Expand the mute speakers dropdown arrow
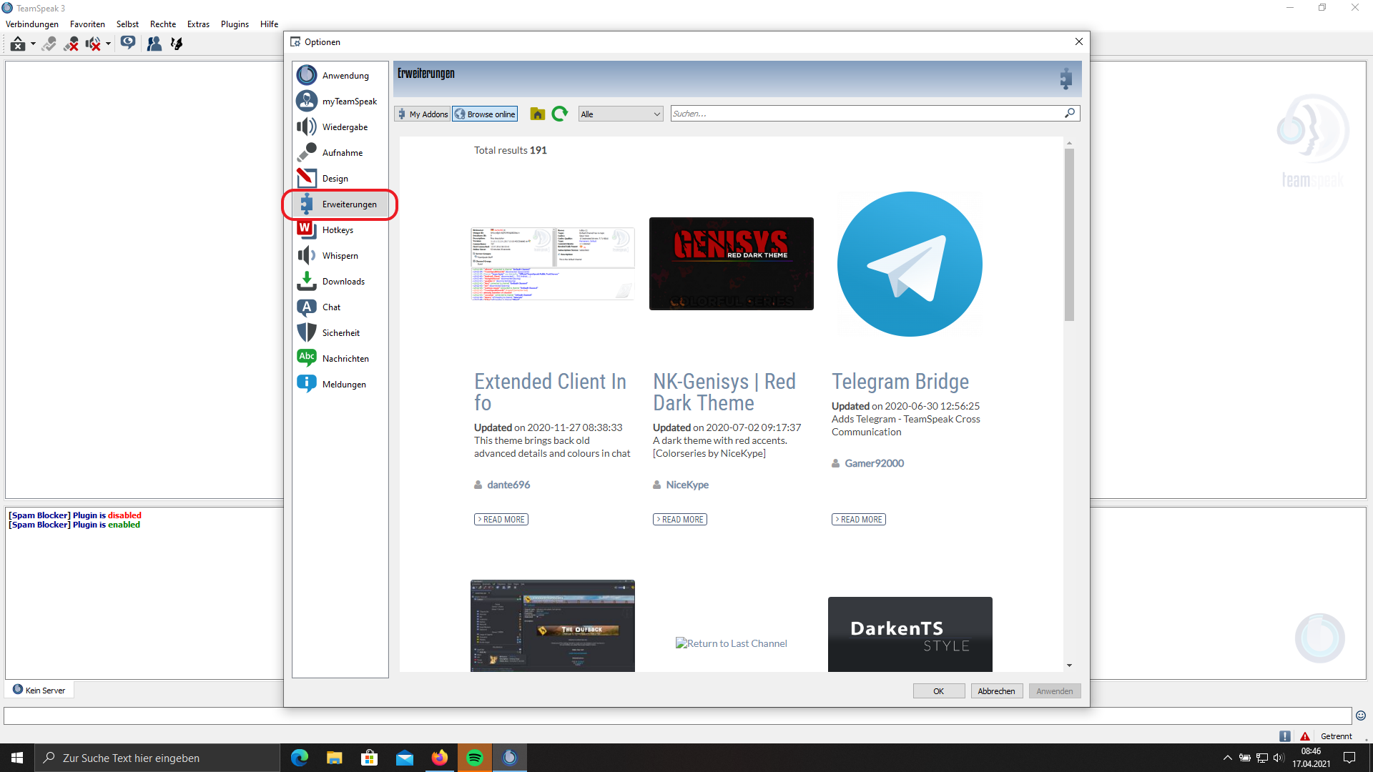 coord(108,44)
